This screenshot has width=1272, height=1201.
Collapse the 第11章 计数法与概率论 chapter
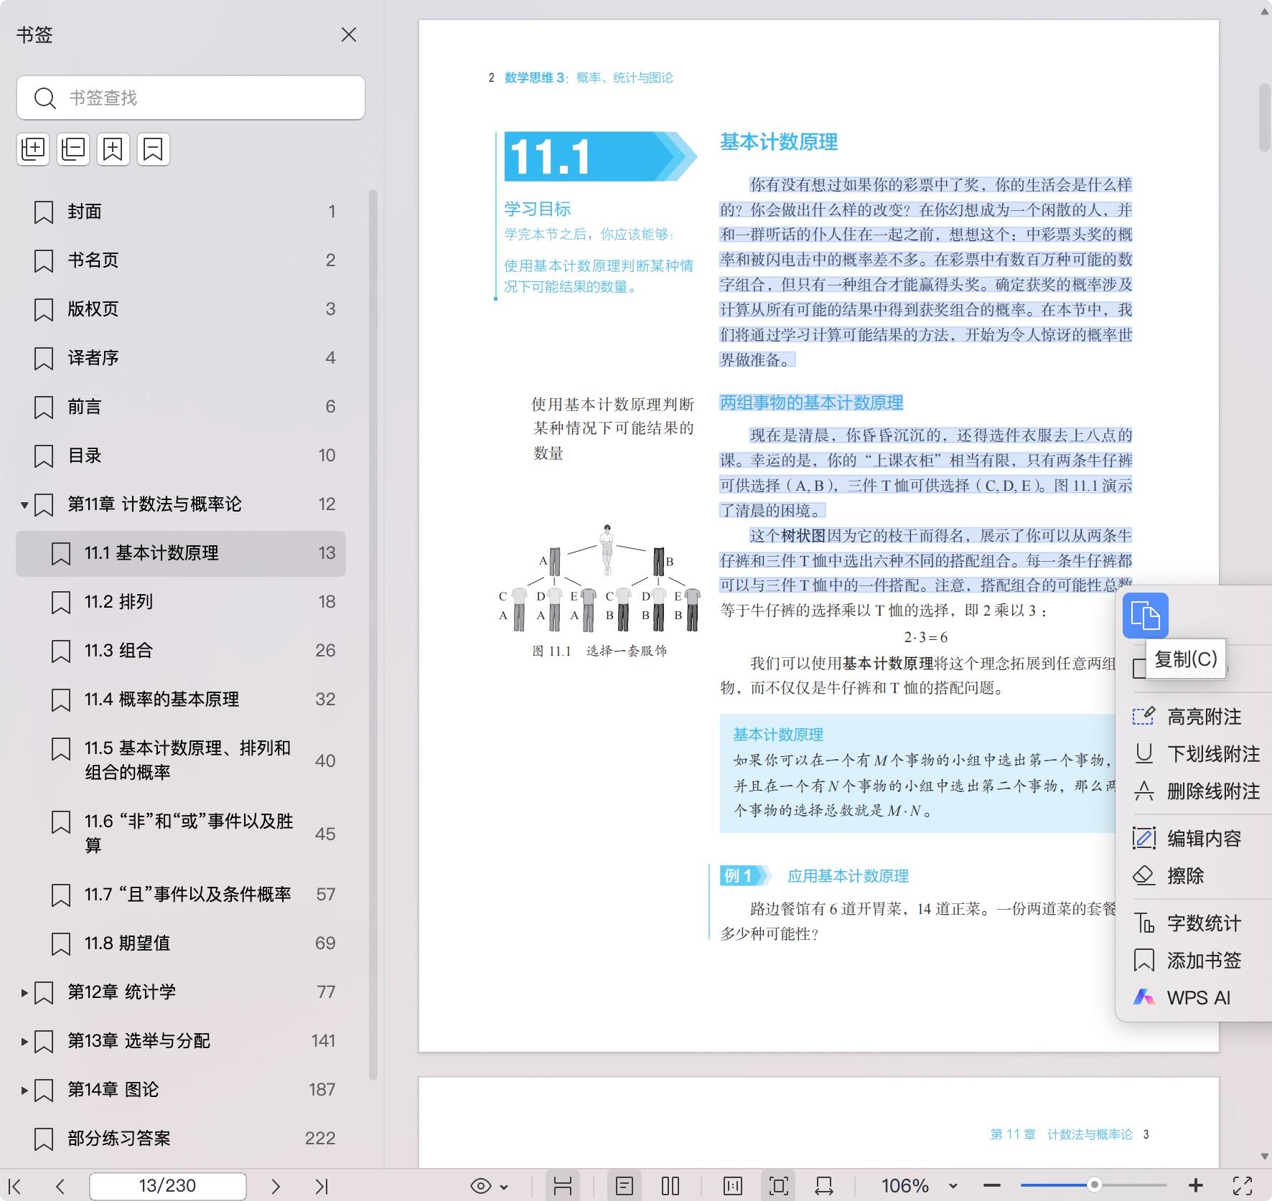[24, 505]
